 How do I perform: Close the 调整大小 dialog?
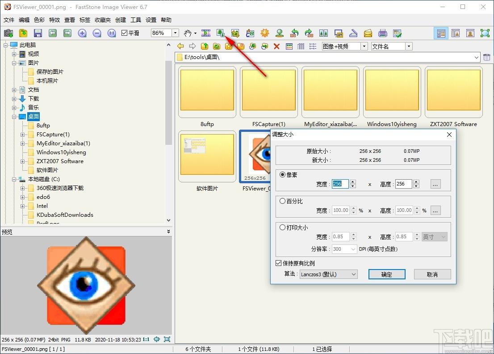click(449, 135)
